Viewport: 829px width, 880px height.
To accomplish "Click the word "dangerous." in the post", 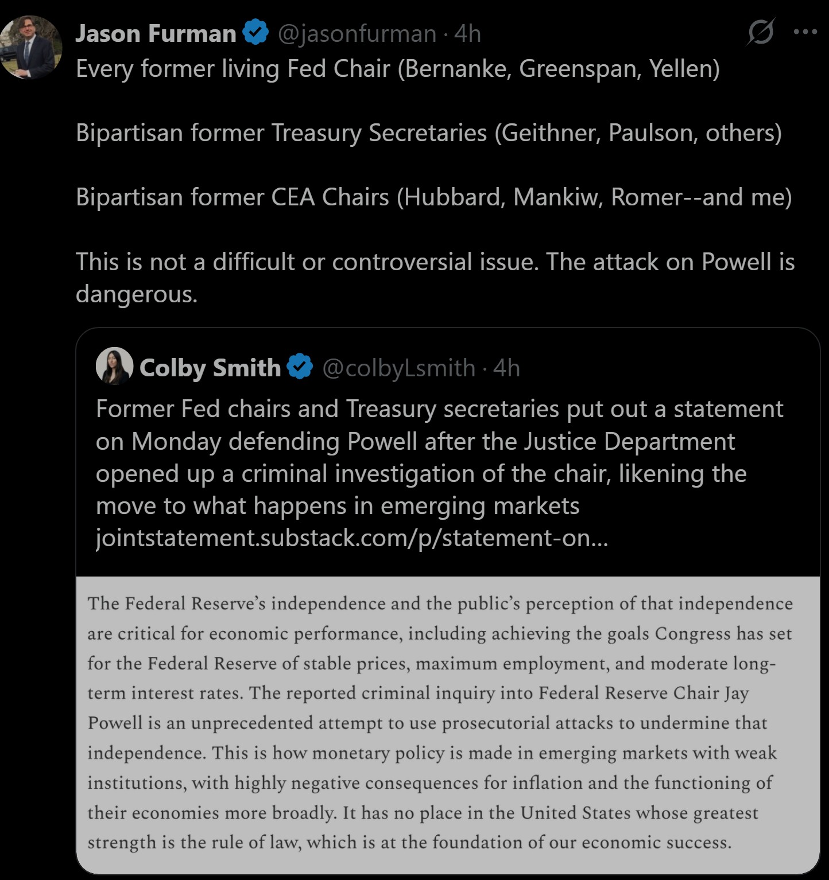I will [137, 294].
